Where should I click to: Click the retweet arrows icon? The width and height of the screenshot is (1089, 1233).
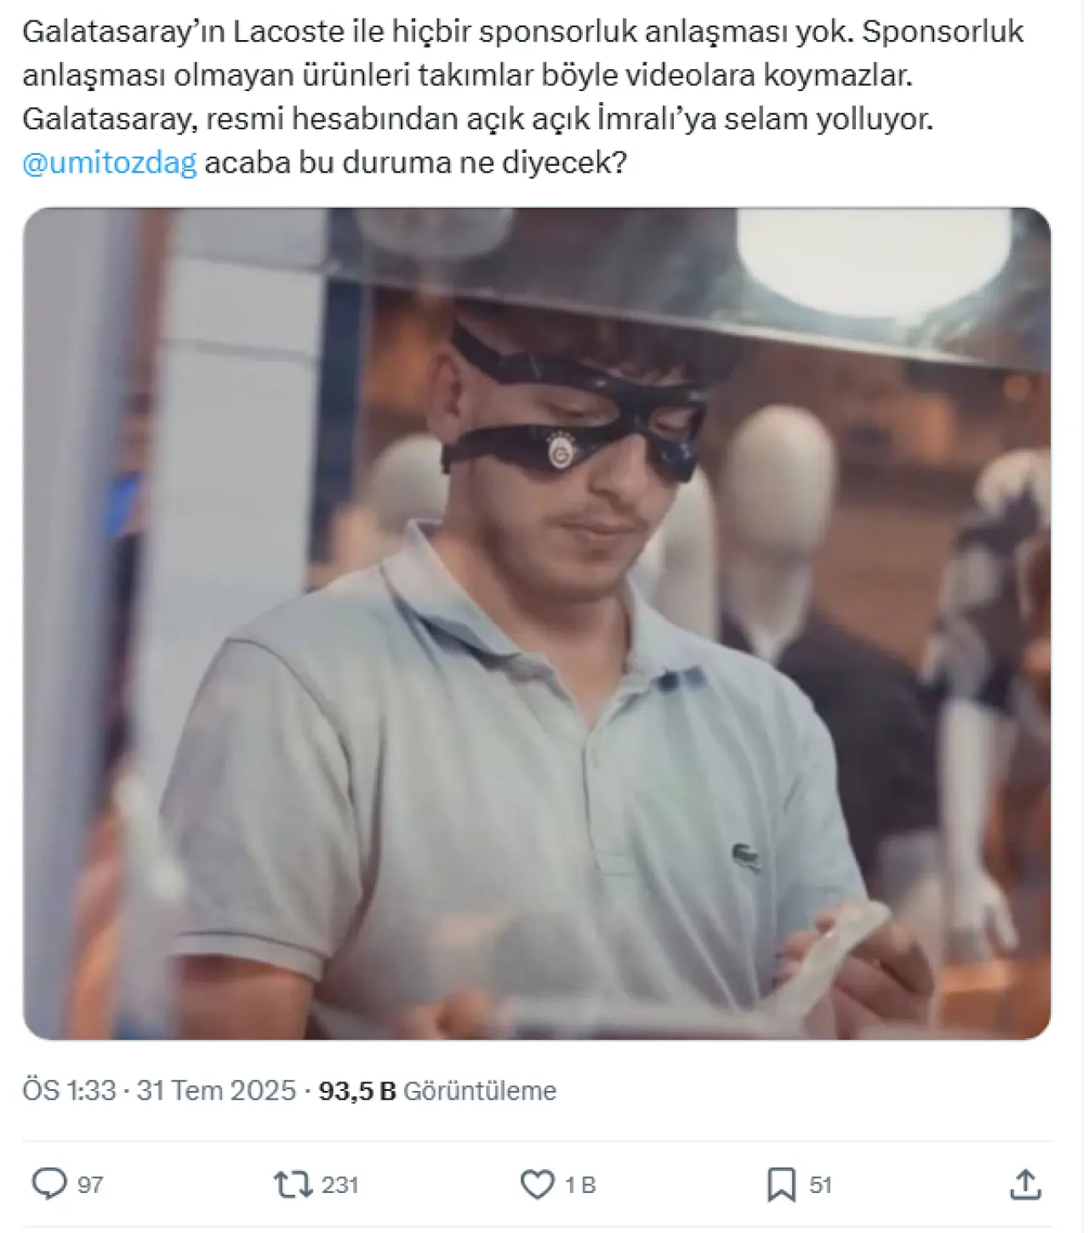[x=293, y=1184]
